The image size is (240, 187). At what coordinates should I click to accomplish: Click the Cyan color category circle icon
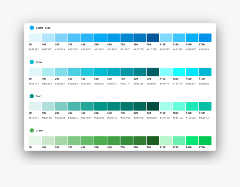(32, 62)
